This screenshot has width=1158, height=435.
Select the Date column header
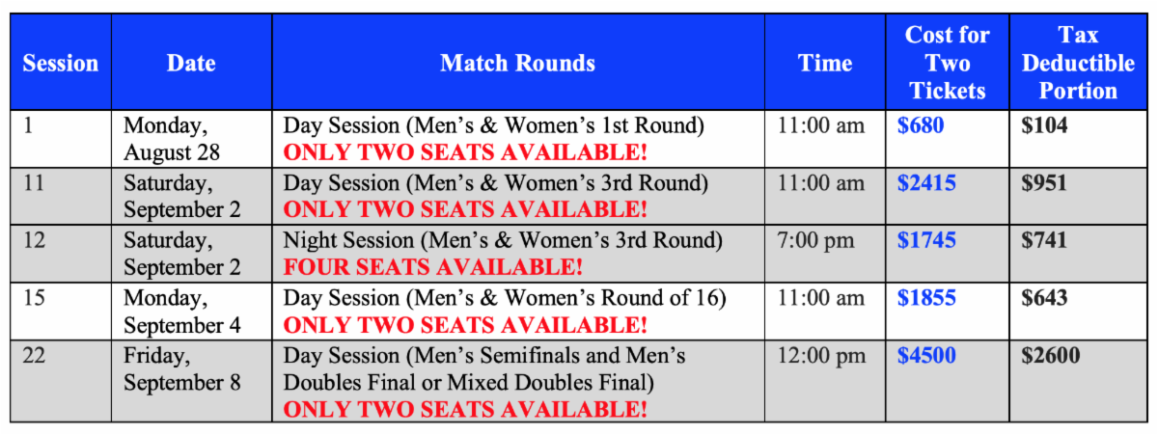pos(191,64)
